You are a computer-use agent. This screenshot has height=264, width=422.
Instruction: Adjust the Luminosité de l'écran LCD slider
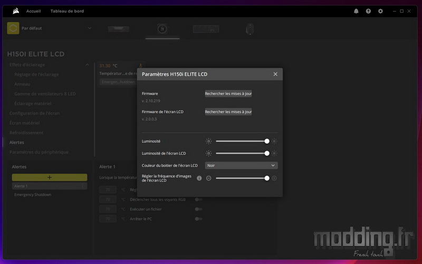point(242,153)
